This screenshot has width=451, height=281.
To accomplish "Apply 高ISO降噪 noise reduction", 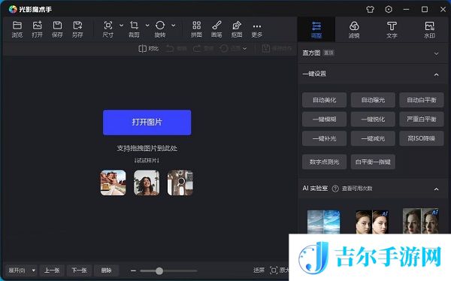I will coord(422,138).
